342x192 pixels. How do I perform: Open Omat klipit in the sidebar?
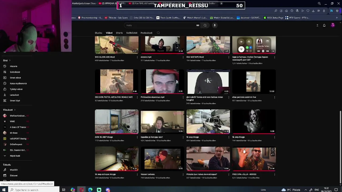[x=15, y=101]
